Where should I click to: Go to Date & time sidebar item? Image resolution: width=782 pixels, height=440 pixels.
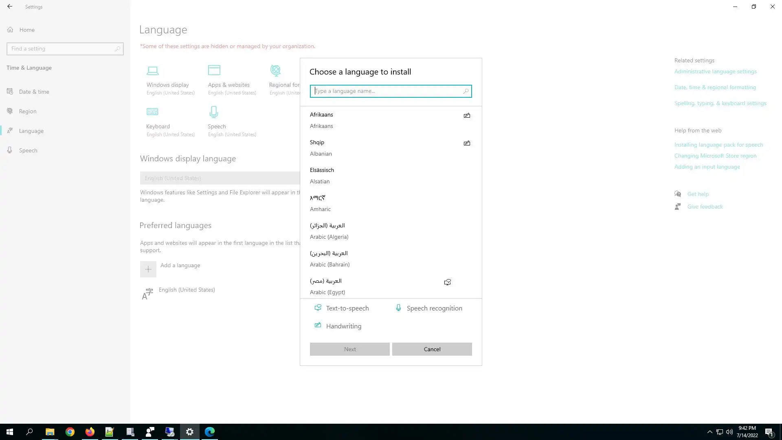pos(34,92)
